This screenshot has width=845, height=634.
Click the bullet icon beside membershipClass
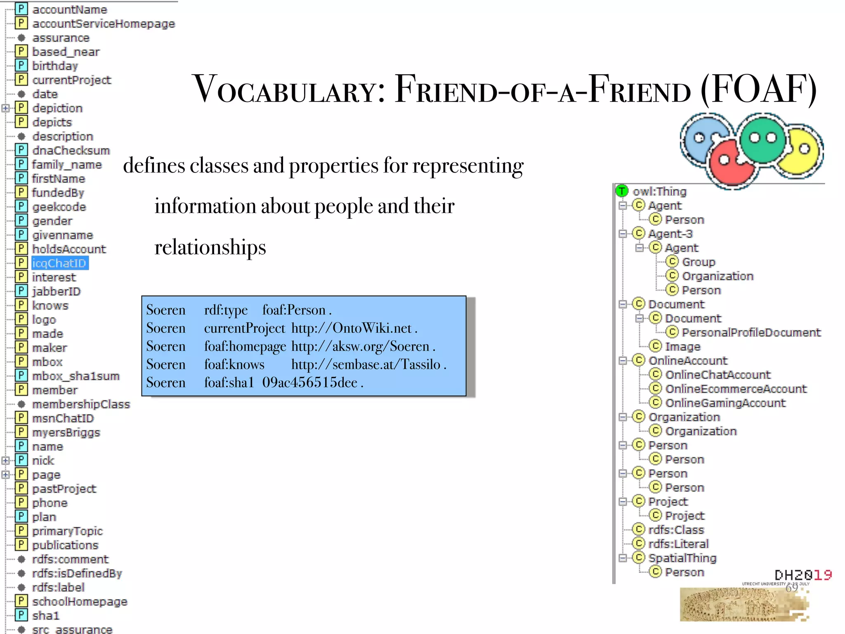[21, 404]
